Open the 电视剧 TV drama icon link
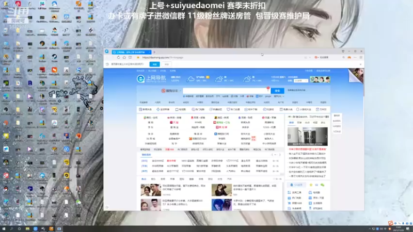 click(x=180, y=109)
